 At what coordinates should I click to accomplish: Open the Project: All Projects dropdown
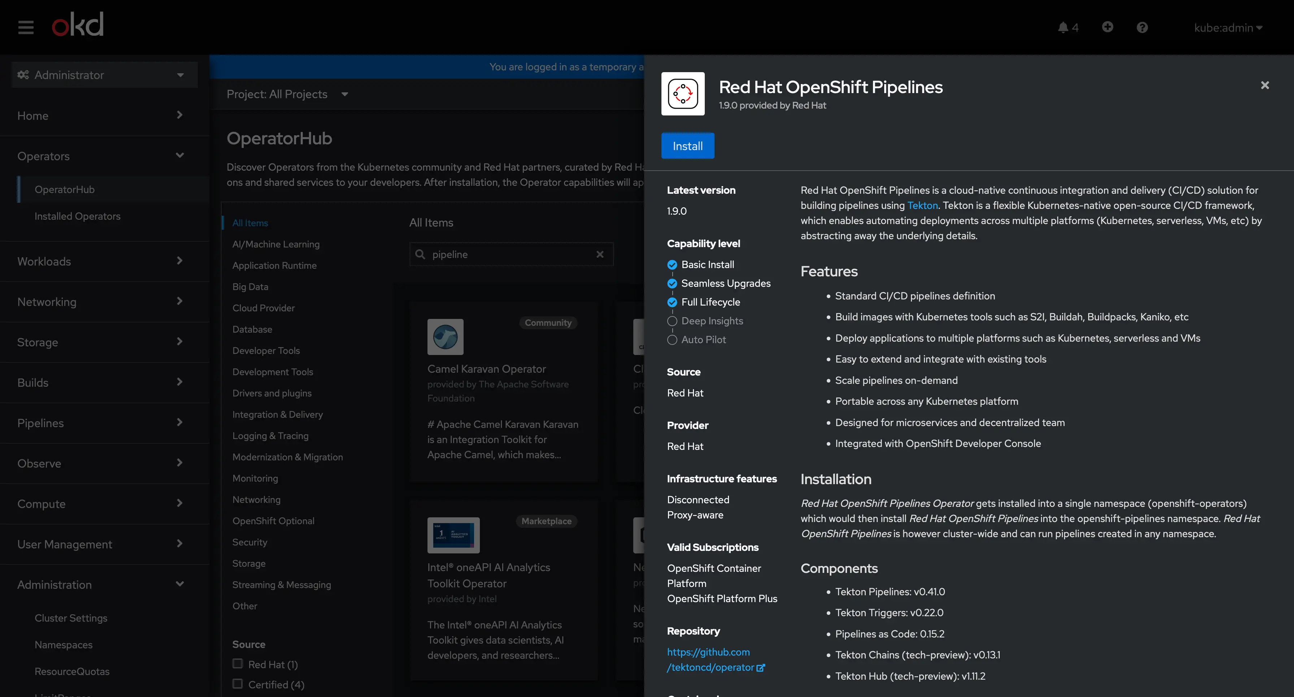tap(287, 94)
